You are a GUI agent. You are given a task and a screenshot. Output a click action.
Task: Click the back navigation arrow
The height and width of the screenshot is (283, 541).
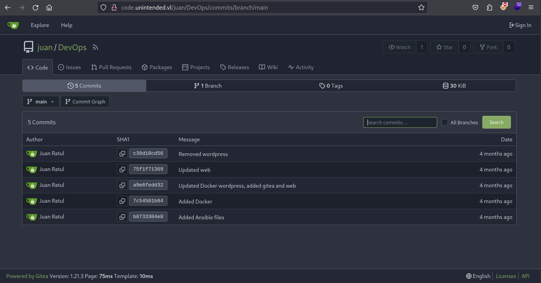[x=8, y=7]
